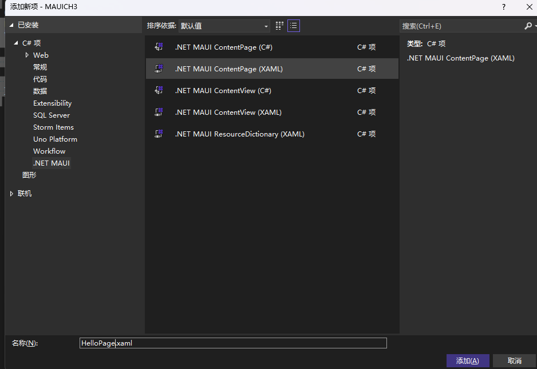This screenshot has height=369, width=537.
Task: Click the .NET MAUI ContentPage (C#) template icon
Action: 159,47
